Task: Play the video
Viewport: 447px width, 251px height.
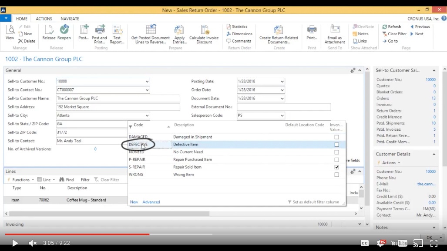Action: click(x=15, y=243)
